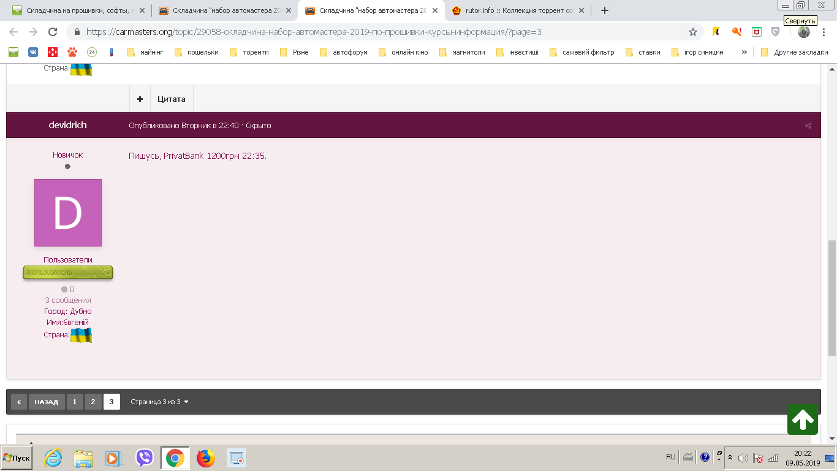
Task: Click the page's vertical scrollbar thumb
Action: [831, 297]
